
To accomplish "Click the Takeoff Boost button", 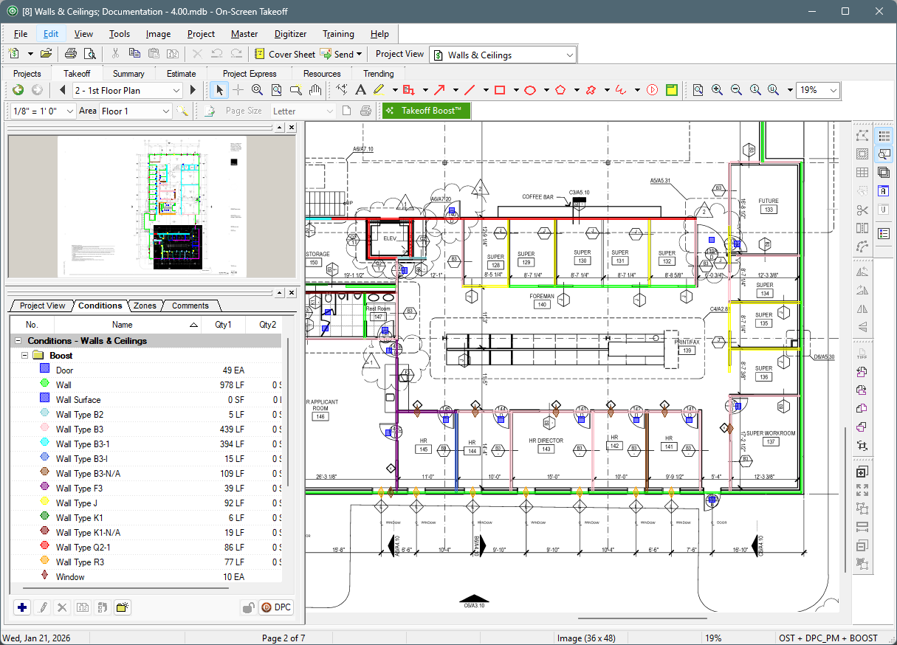I will [425, 111].
